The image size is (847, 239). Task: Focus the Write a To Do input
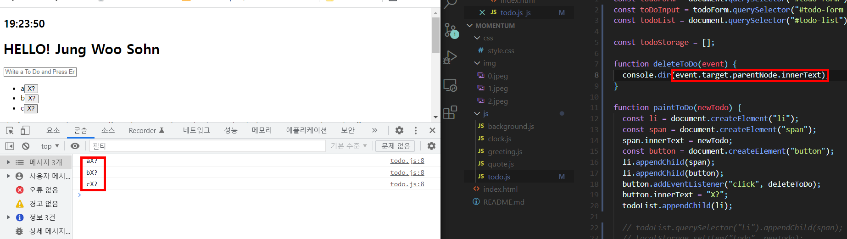[x=40, y=72]
